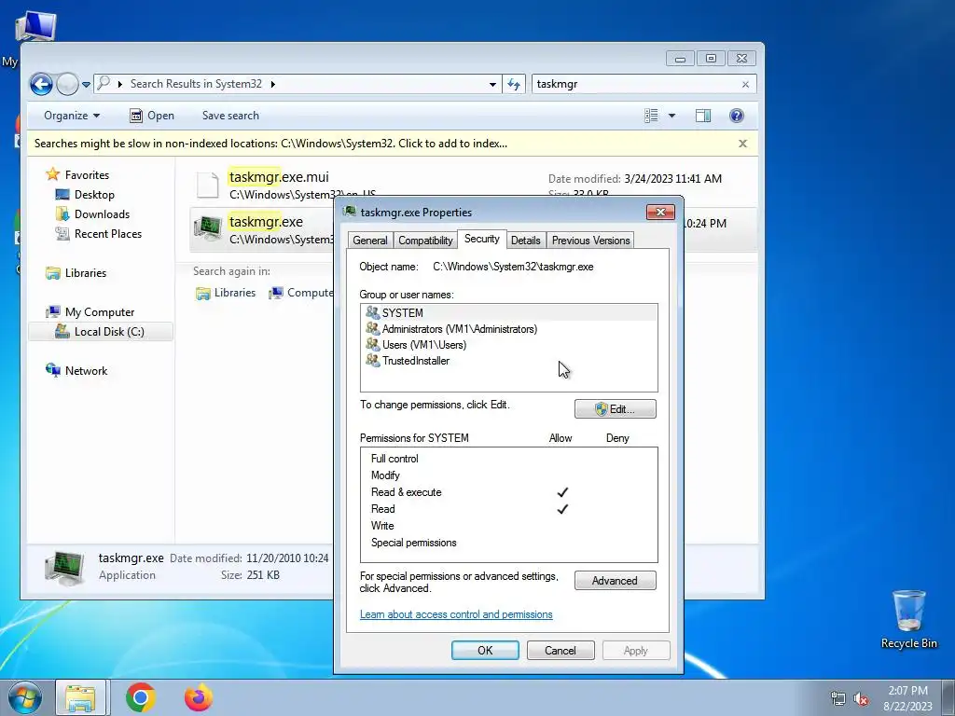This screenshot has height=716, width=955.
Task: Click the taskmgr.exe icon in details pane
Action: (65, 568)
